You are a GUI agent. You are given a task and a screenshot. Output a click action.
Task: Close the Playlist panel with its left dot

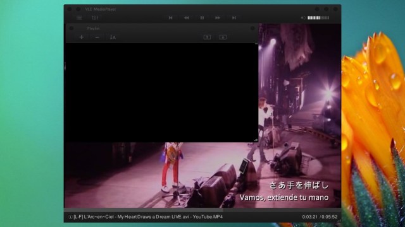pos(72,28)
